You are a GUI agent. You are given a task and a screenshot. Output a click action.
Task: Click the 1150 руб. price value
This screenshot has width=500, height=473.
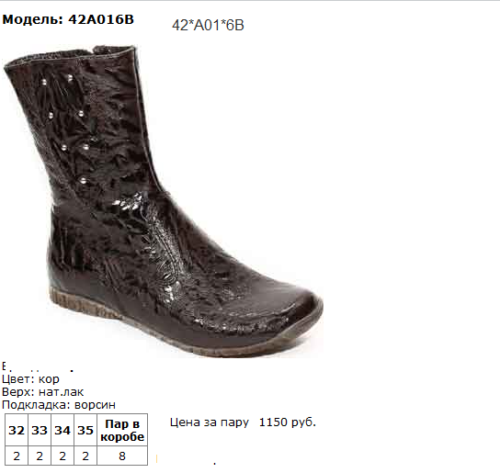(x=288, y=422)
